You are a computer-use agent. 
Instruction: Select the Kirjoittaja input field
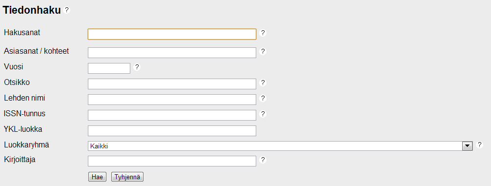[172, 161]
